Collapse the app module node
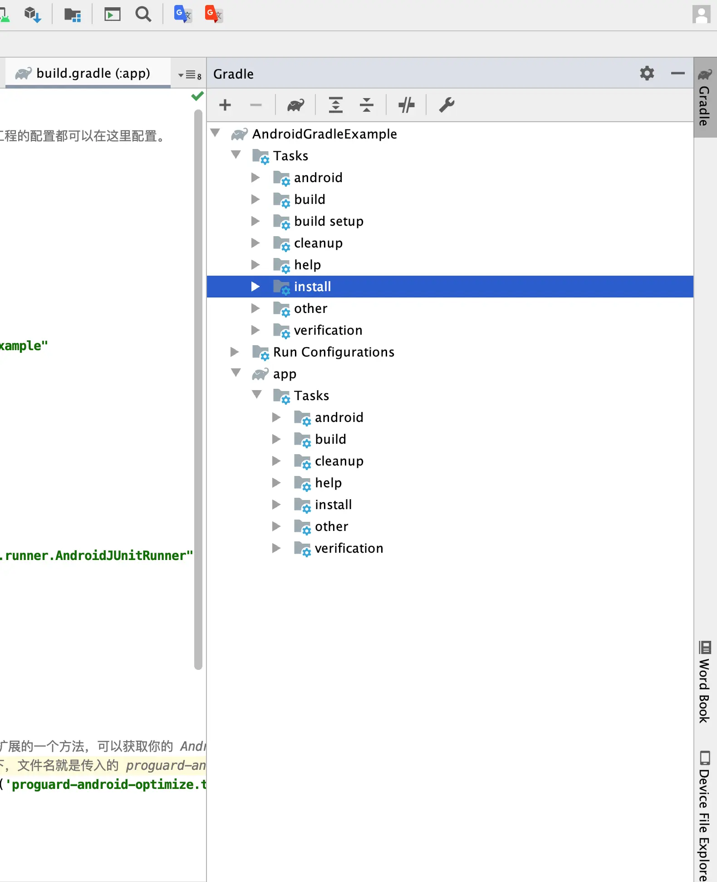Screen dimensions: 717x882 tap(236, 373)
